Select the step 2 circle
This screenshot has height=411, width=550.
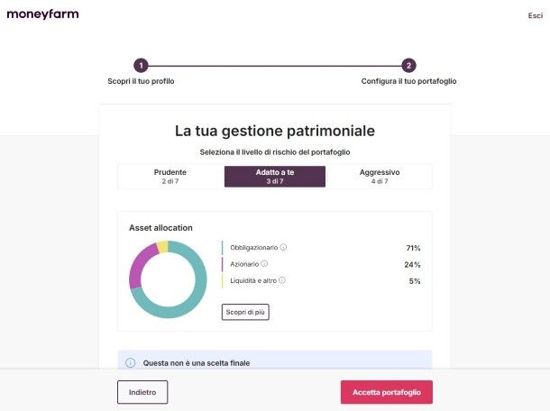point(408,65)
